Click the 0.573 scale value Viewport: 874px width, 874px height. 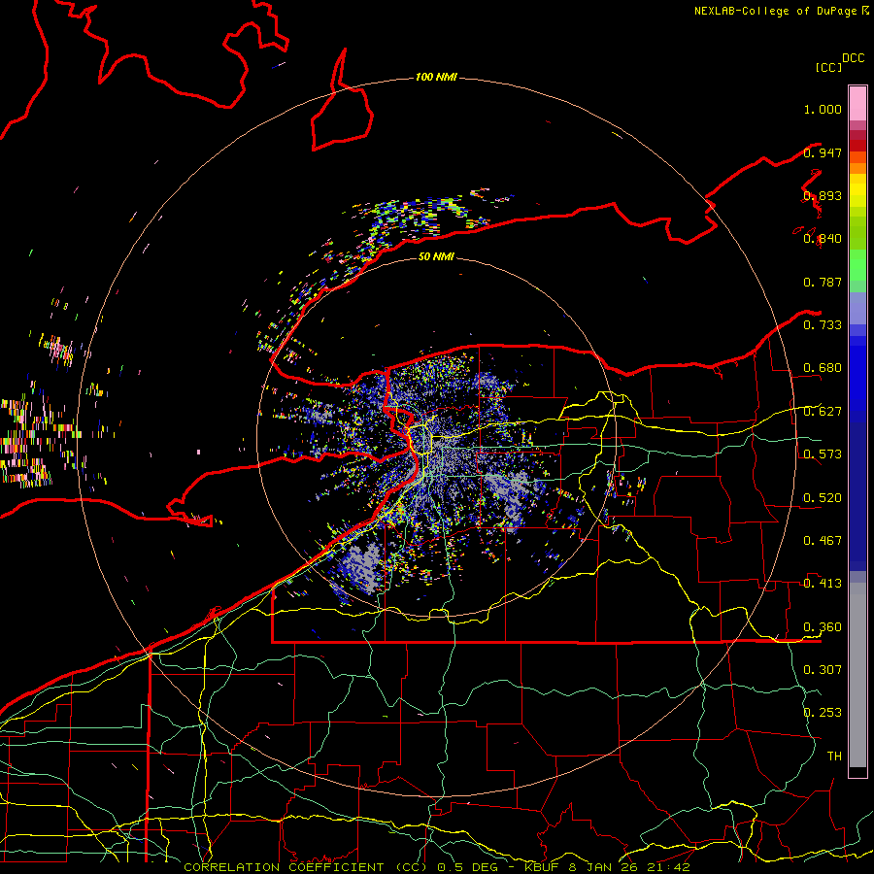tap(823, 454)
